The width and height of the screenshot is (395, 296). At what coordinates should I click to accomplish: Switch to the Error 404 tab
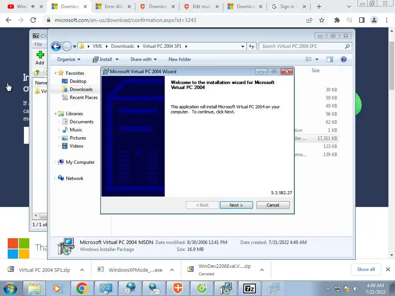pyautogui.click(x=113, y=7)
